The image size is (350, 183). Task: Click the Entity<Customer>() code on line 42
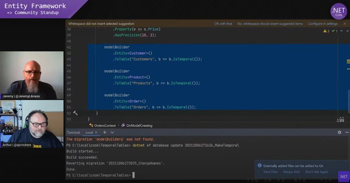(133, 53)
